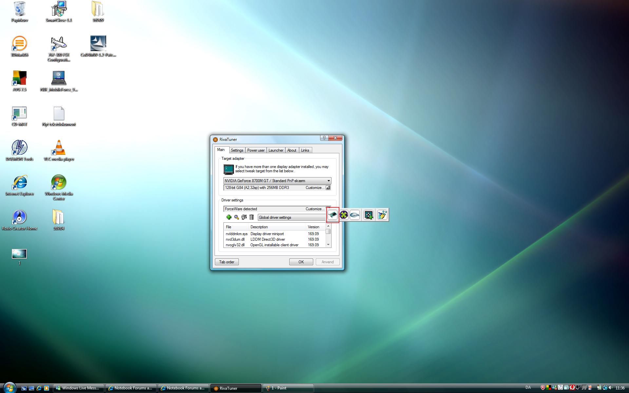
Task: Open the OpenGL settings icon in flyout
Action: click(x=355, y=215)
